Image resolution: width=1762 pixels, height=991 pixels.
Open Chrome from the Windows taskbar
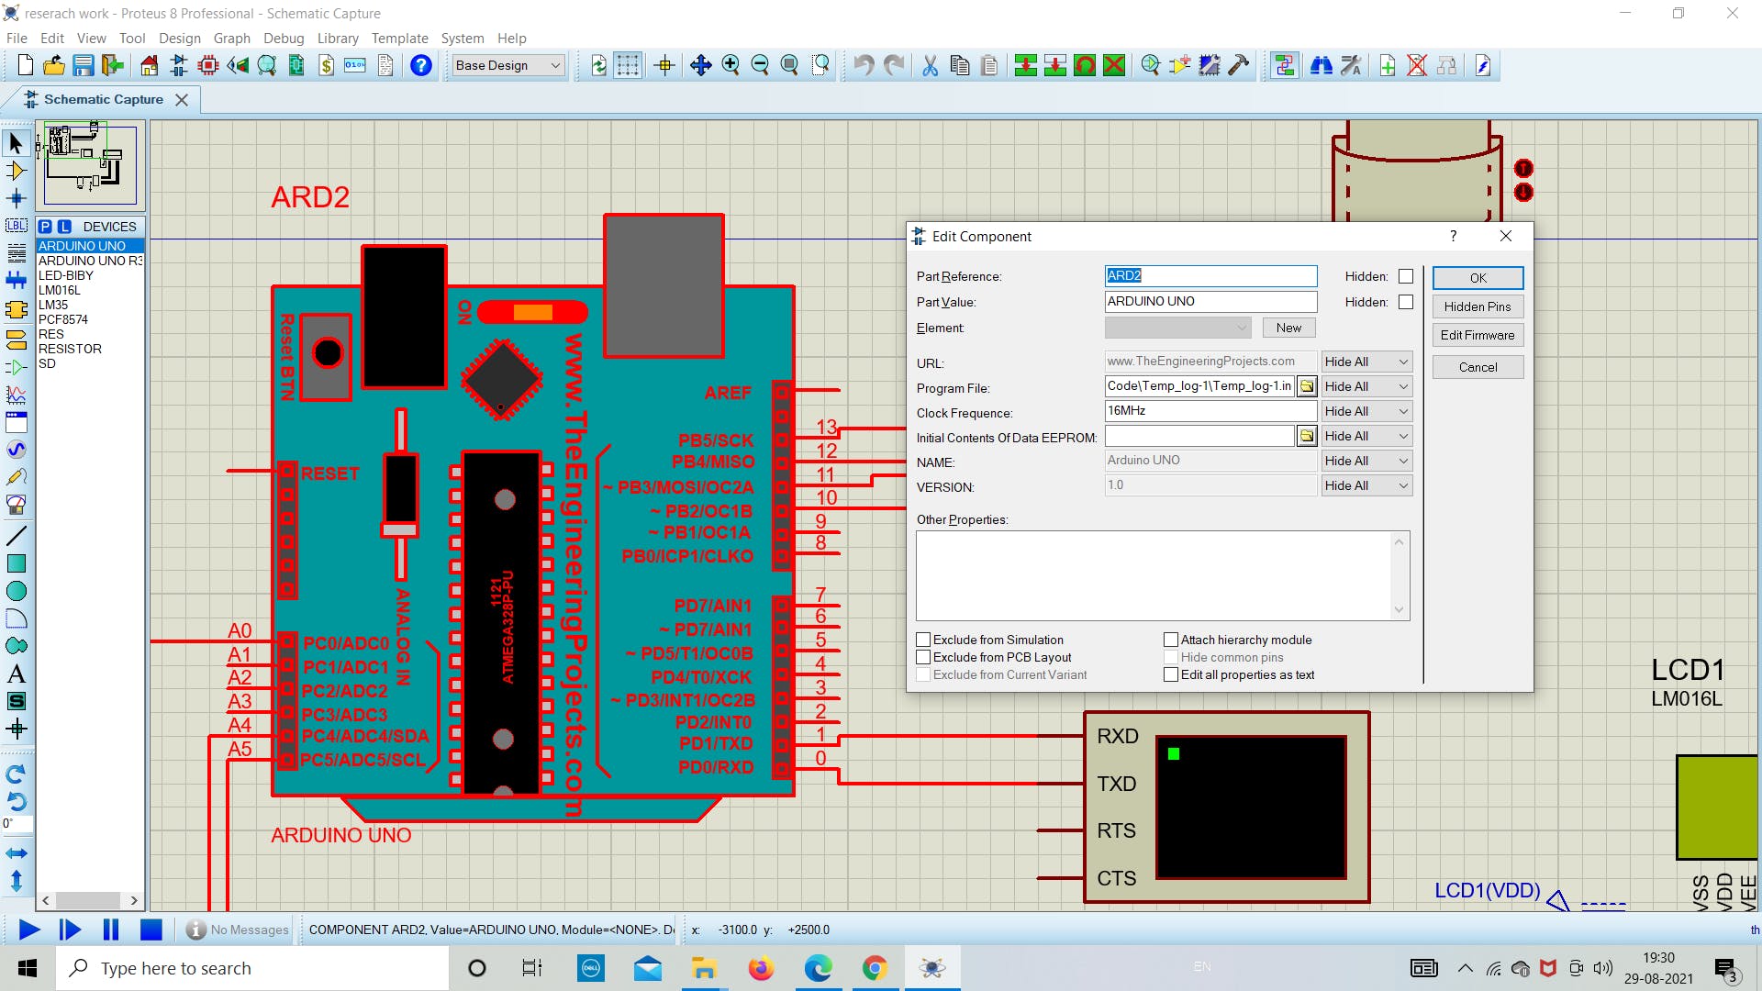(x=875, y=968)
